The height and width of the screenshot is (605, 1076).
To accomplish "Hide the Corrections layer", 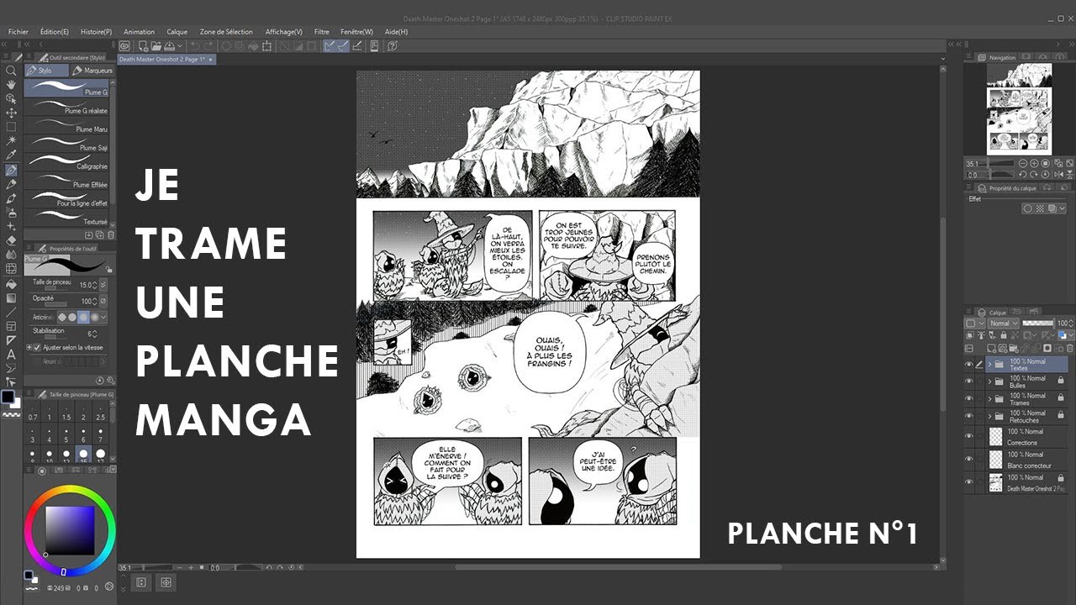I will point(969,436).
